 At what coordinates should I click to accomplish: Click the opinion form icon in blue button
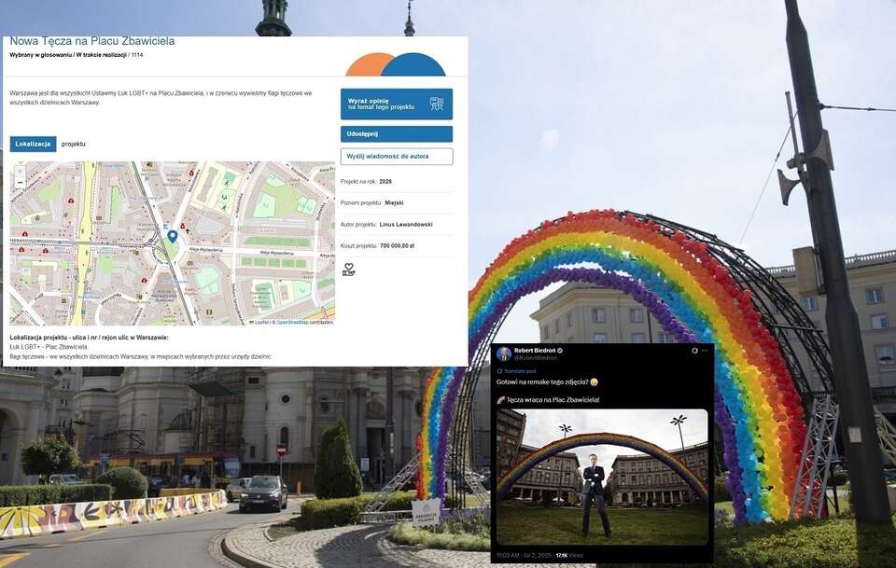click(x=437, y=104)
